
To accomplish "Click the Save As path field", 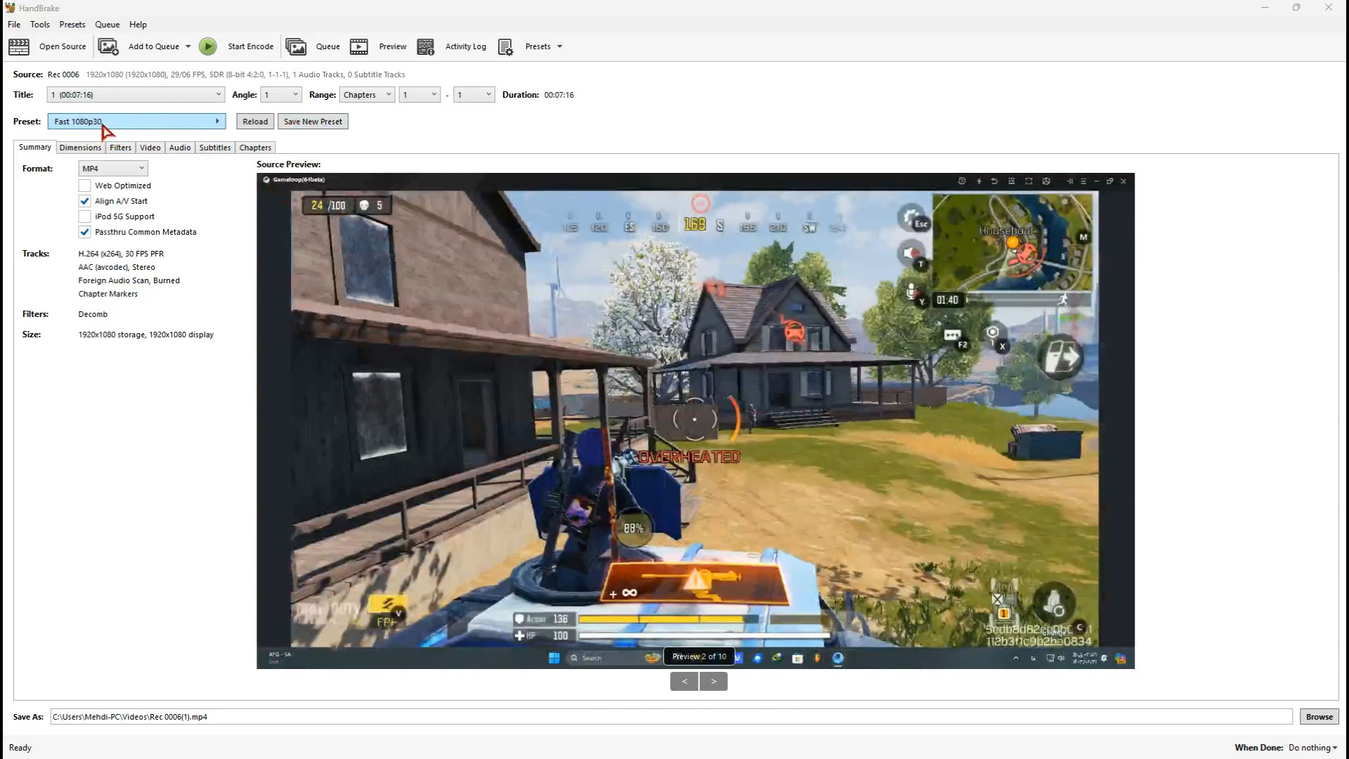I will coord(671,717).
